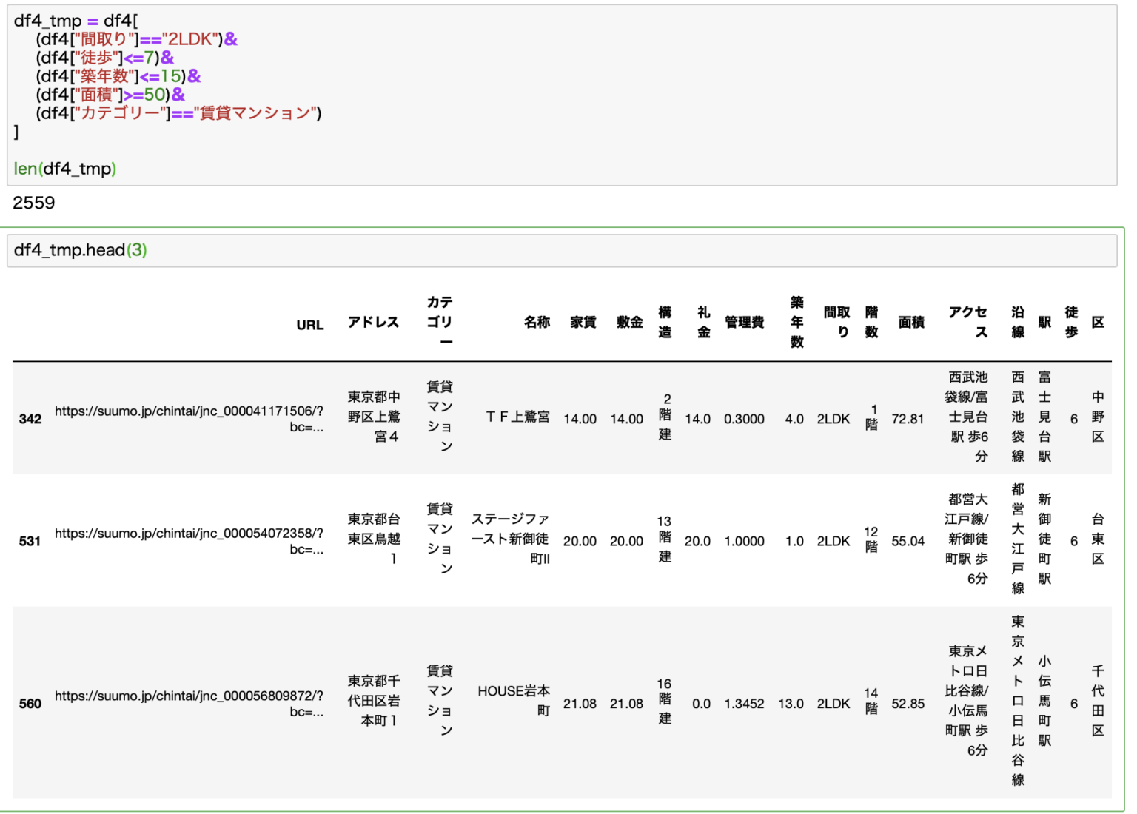Image resolution: width=1137 pixels, height=814 pixels.
Task: Select row index 342
Action: 30,419
